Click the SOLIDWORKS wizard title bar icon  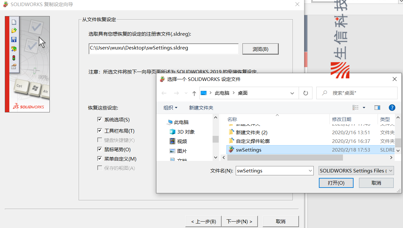click(x=5, y=4)
